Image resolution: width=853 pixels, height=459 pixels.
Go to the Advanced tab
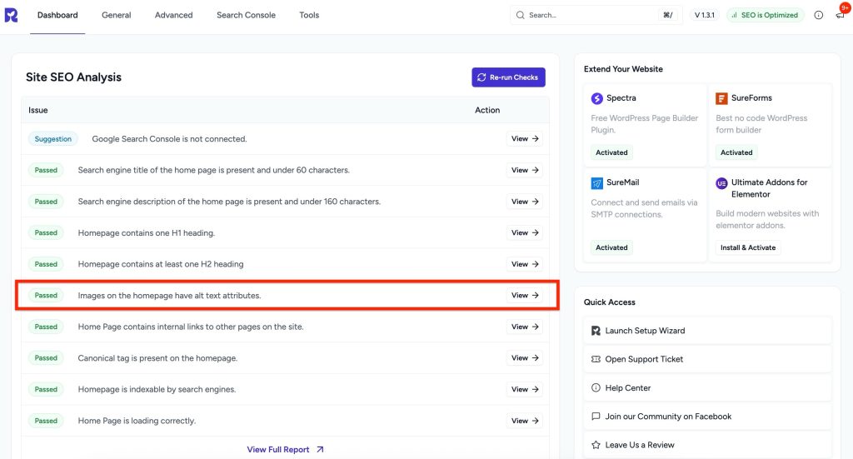(173, 15)
